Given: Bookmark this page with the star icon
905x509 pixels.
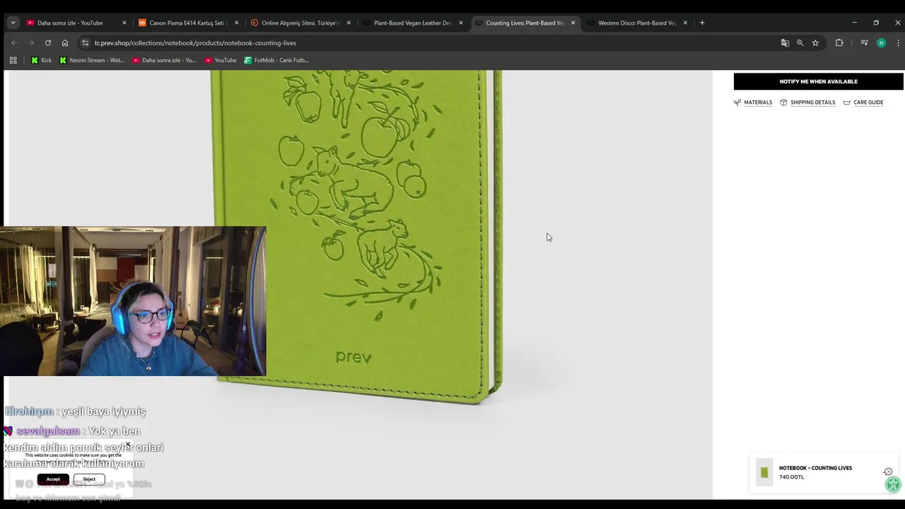Looking at the screenshot, I should (x=815, y=42).
